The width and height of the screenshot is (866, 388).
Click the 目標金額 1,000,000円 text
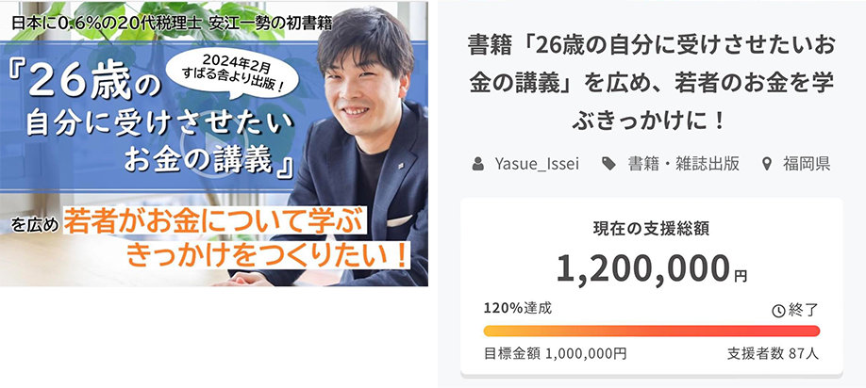(555, 354)
